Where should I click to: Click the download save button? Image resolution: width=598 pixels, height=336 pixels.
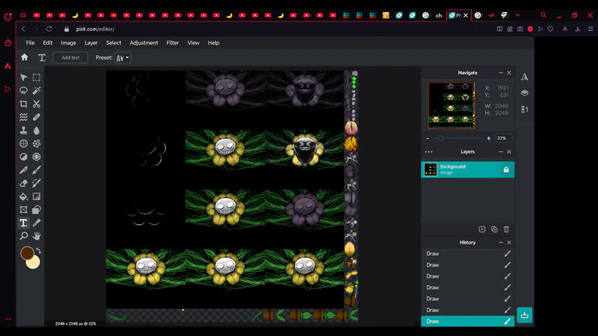coord(524,315)
